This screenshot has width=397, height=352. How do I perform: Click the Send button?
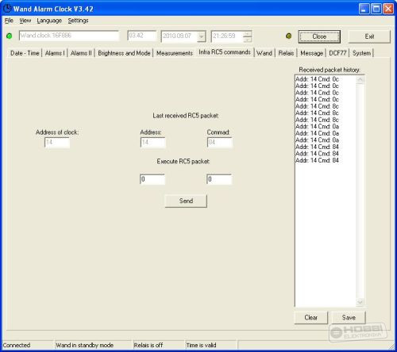pyautogui.click(x=186, y=201)
